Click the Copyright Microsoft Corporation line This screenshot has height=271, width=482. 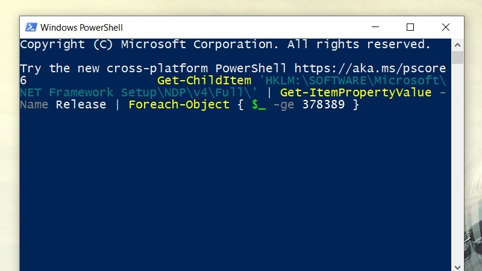pyautogui.click(x=225, y=45)
